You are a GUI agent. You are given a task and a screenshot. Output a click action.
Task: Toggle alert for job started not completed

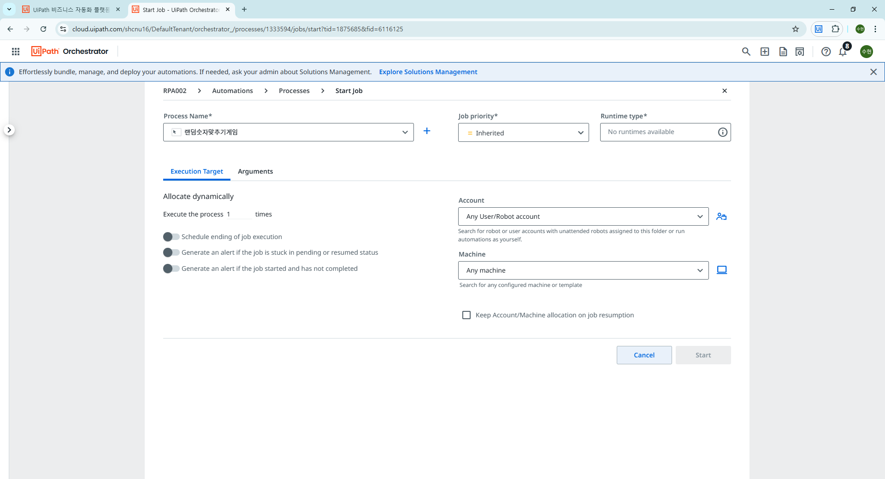[171, 269]
